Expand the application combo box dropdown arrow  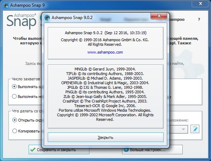click(183, 129)
